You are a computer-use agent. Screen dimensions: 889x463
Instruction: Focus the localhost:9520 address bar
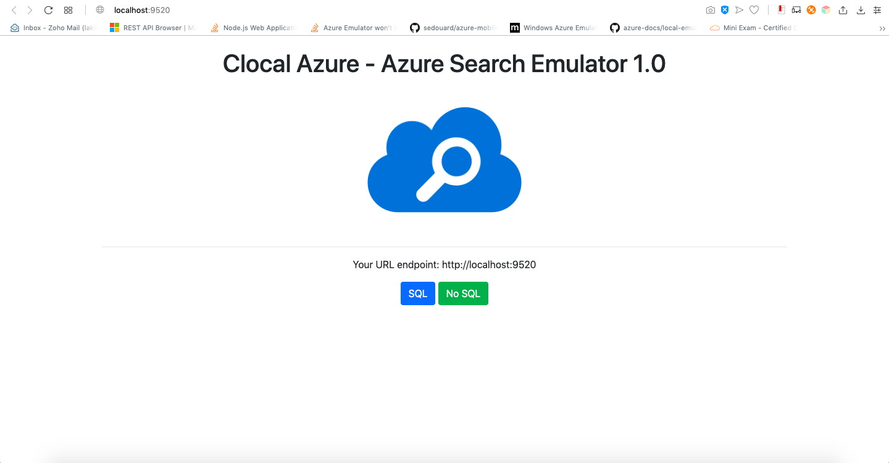click(142, 10)
